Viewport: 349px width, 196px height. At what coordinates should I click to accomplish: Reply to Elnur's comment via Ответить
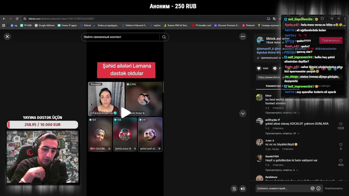pos(278,108)
